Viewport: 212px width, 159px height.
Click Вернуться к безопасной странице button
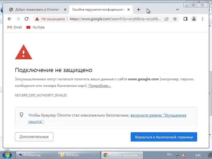click(x=164, y=137)
